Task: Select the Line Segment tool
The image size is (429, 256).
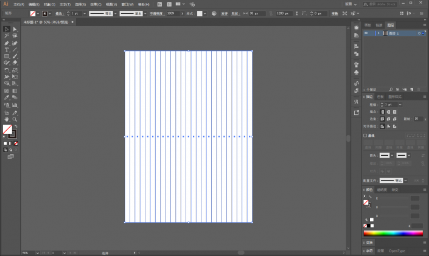Action: 15,50
